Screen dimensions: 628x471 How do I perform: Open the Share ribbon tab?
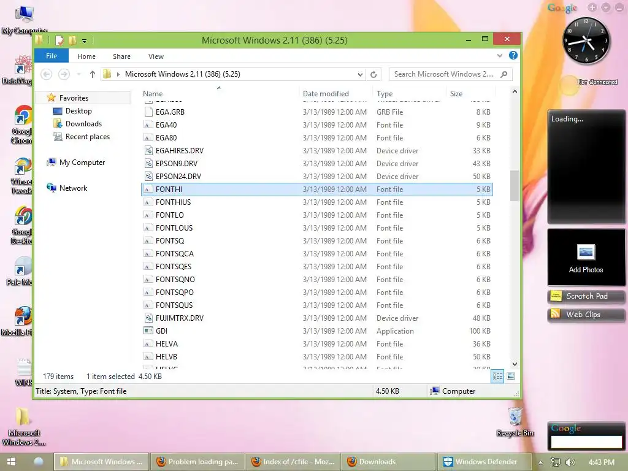tap(121, 56)
